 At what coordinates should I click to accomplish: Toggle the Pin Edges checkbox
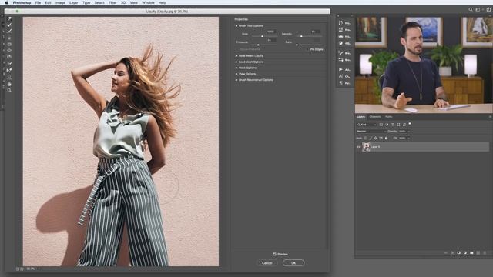click(308, 49)
